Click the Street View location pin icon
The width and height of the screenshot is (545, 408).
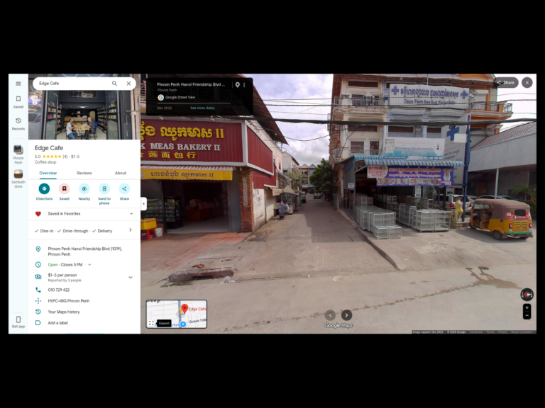pyautogui.click(x=238, y=85)
